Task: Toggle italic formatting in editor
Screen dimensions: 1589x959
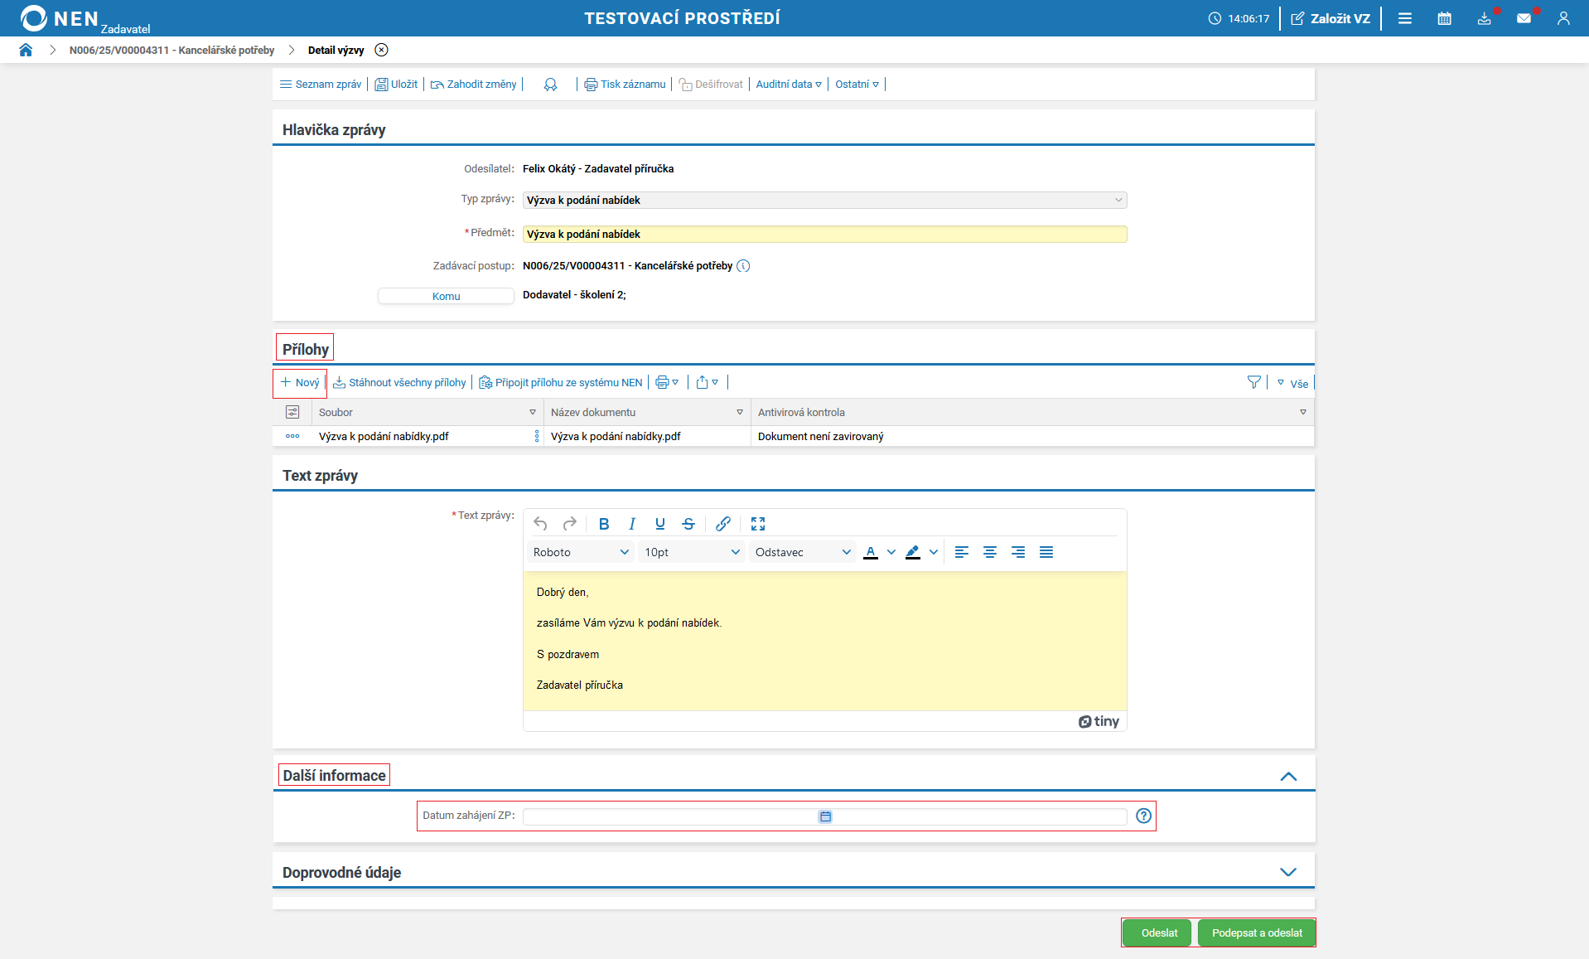Action: (631, 524)
